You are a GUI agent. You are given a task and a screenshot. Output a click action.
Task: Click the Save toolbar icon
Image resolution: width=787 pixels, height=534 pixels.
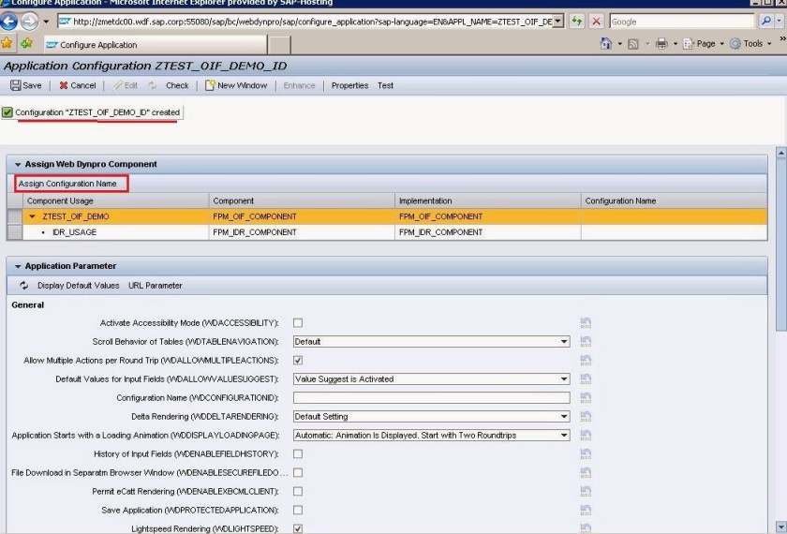click(15, 85)
